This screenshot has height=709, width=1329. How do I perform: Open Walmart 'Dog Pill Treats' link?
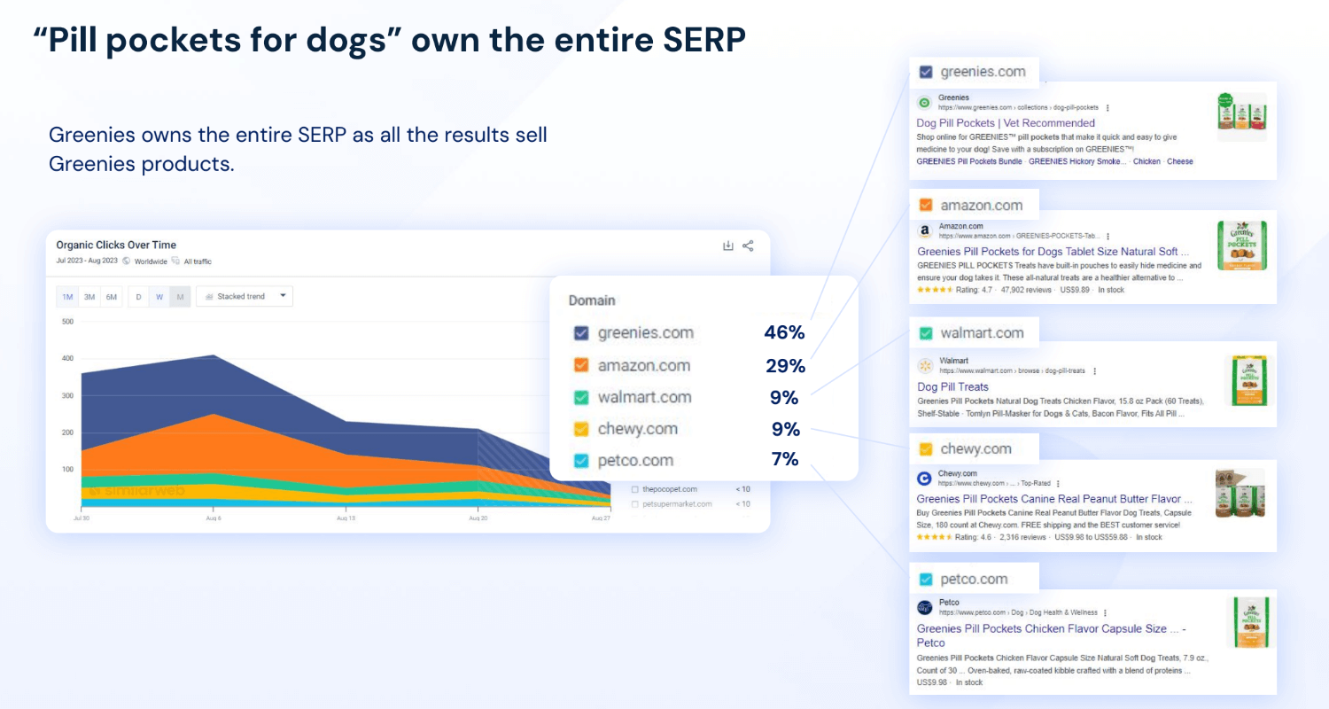[952, 386]
